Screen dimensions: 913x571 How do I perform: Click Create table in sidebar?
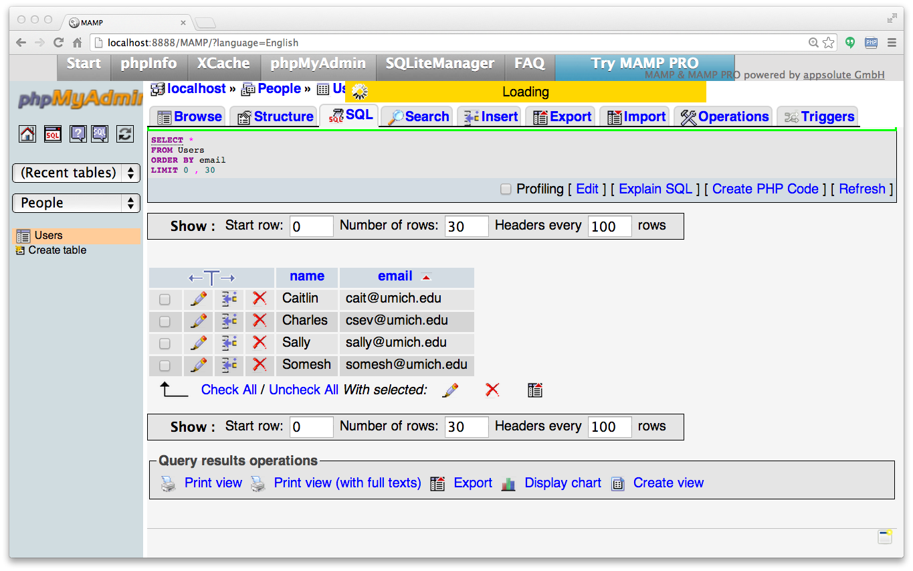click(x=57, y=250)
